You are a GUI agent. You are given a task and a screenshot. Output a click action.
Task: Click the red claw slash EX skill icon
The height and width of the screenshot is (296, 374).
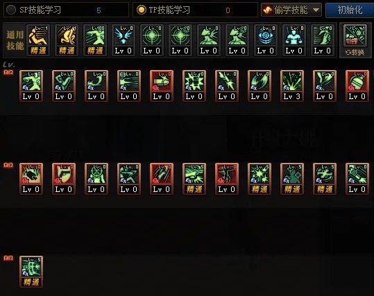(x=162, y=179)
